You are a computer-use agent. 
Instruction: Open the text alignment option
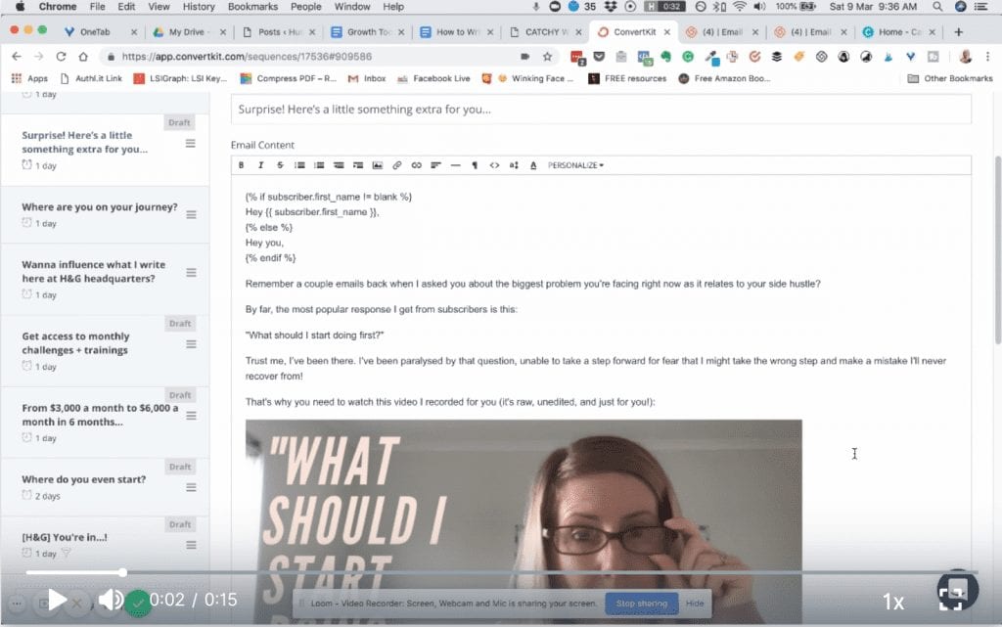(435, 165)
